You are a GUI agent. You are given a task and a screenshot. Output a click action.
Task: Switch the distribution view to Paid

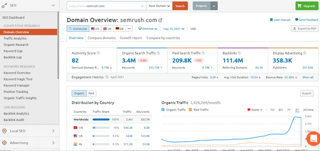click(x=91, y=93)
